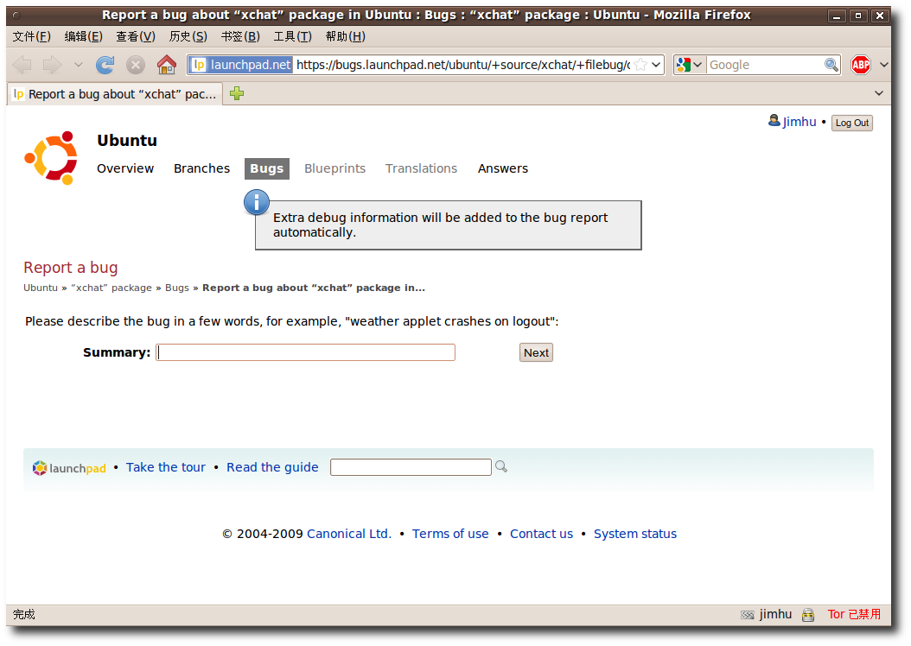The image size is (911, 646).
Task: Open the 工具(T) menu
Action: pos(292,36)
